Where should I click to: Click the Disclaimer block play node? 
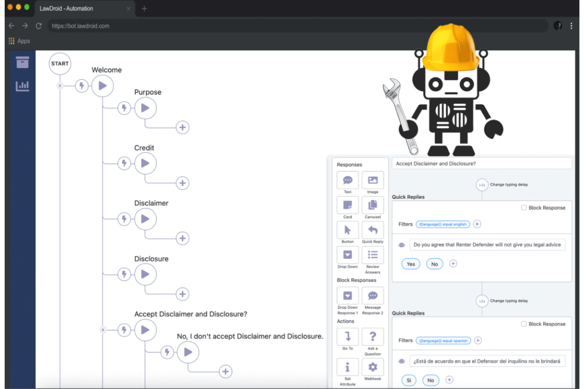pyautogui.click(x=145, y=219)
